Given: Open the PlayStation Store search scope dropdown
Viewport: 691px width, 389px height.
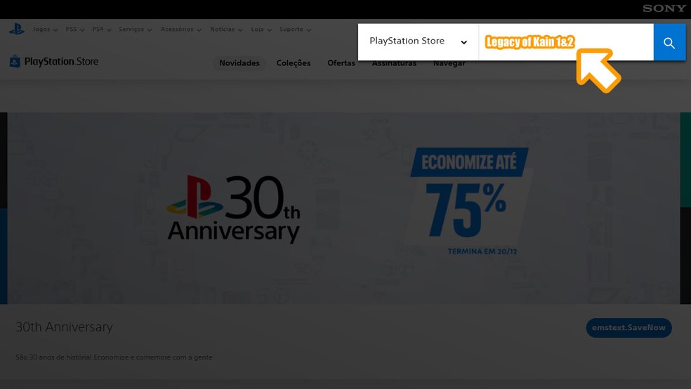Looking at the screenshot, I should coord(419,42).
